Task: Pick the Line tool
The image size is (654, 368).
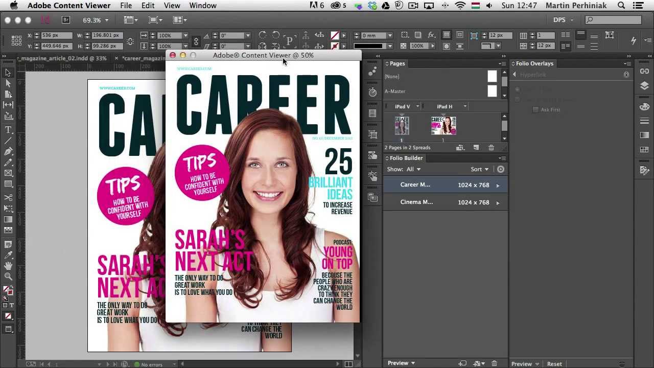Action: pyautogui.click(x=8, y=141)
